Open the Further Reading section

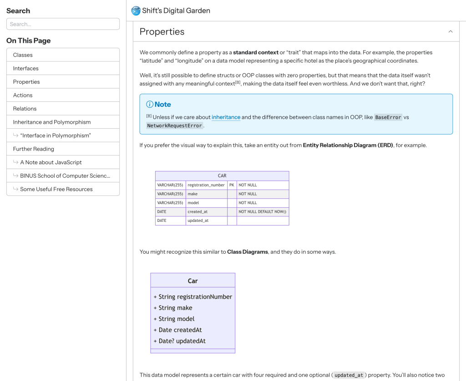63,149
